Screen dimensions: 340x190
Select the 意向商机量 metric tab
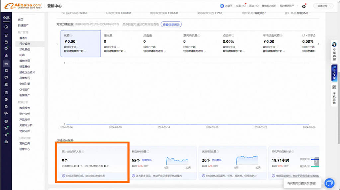200,44
